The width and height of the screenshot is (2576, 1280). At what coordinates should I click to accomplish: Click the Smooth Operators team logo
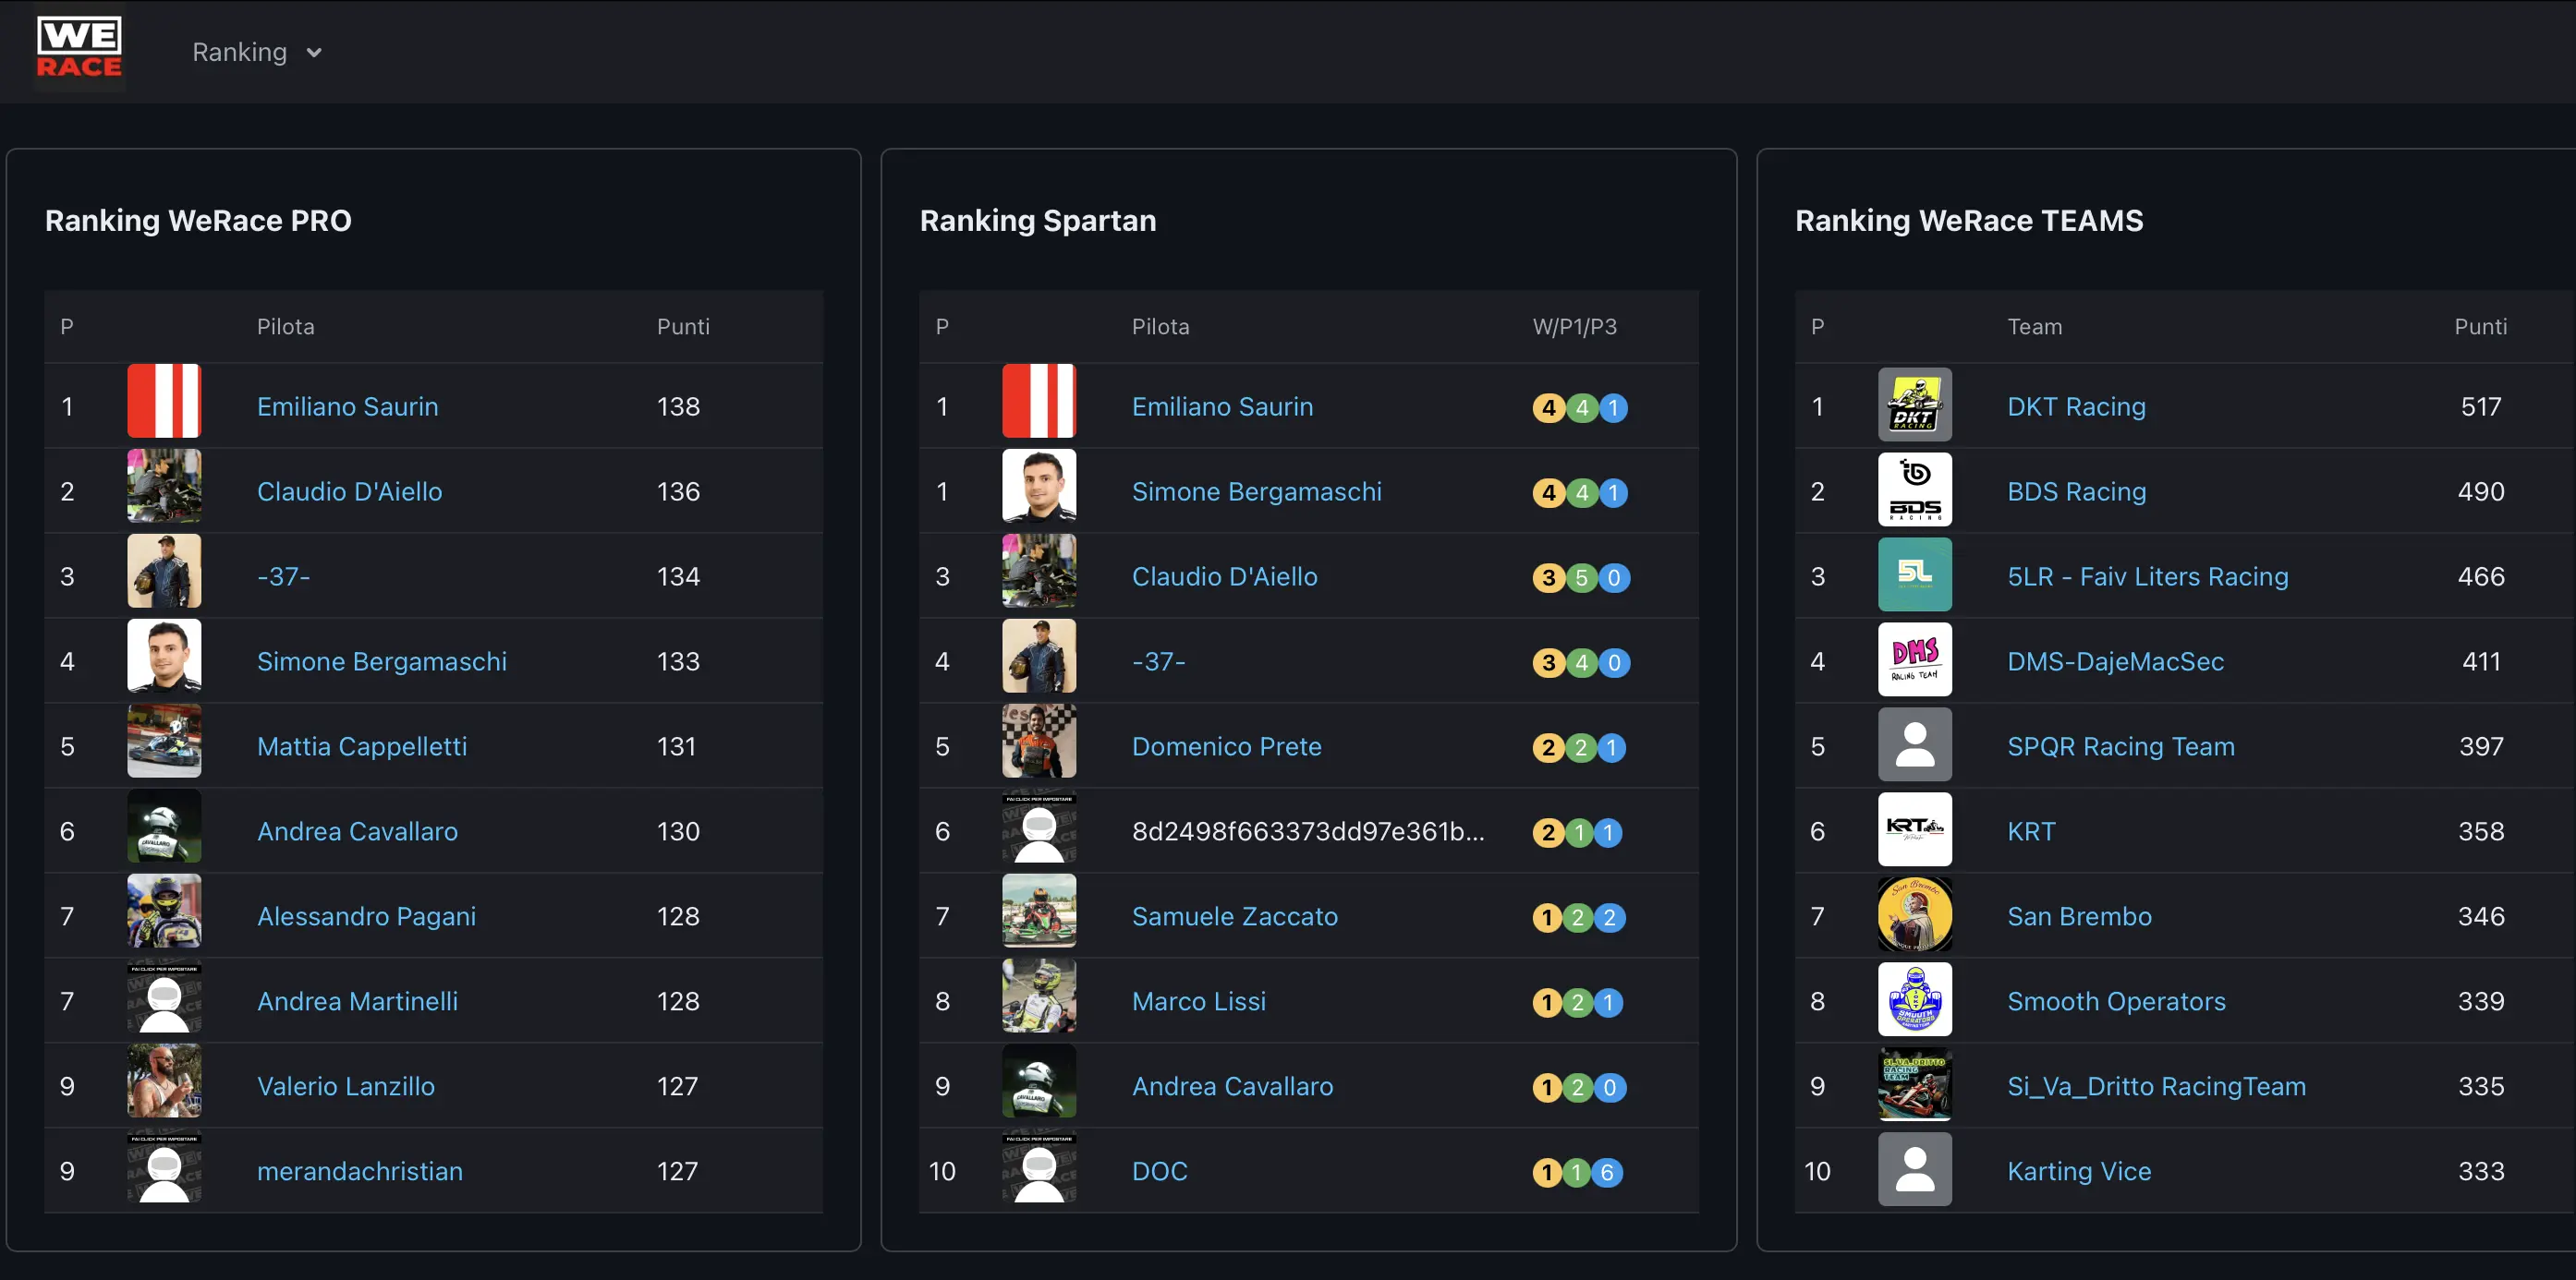point(1914,1000)
